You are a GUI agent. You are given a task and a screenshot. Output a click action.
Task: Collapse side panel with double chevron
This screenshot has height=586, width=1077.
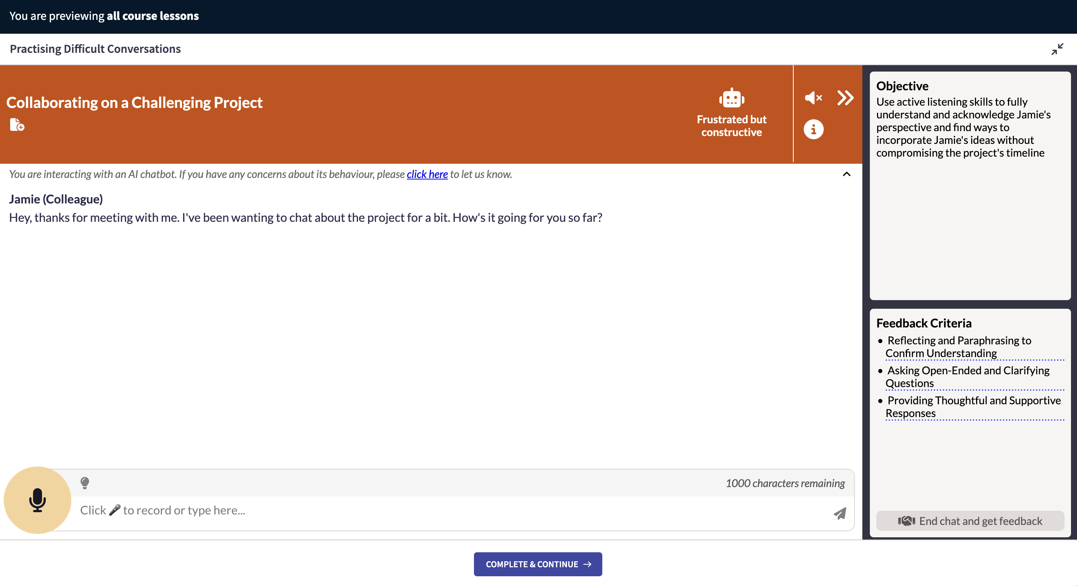(x=845, y=98)
